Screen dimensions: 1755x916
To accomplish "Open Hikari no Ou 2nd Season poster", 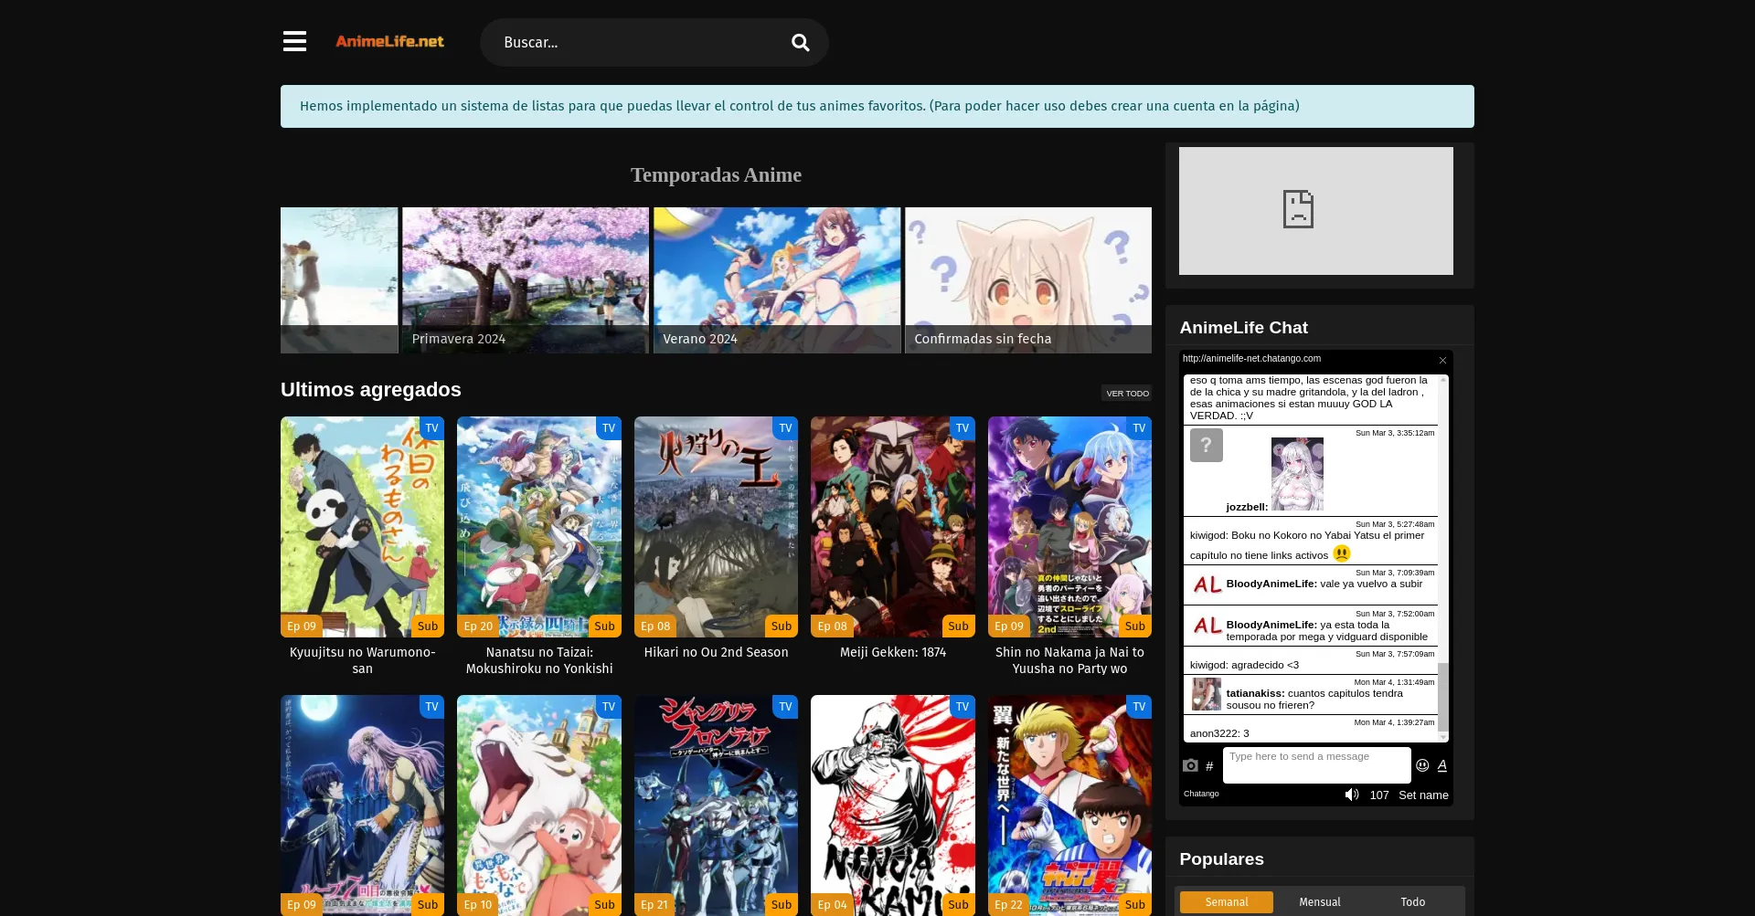I will pos(716,527).
